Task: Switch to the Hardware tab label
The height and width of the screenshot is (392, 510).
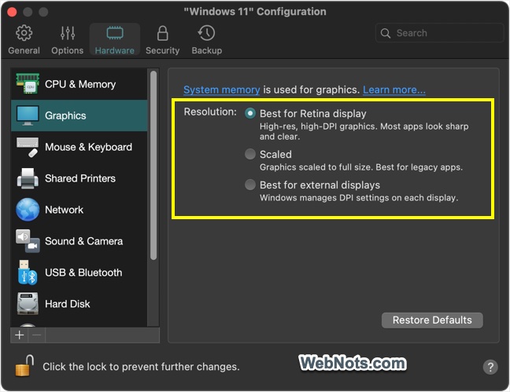Action: coord(114,50)
